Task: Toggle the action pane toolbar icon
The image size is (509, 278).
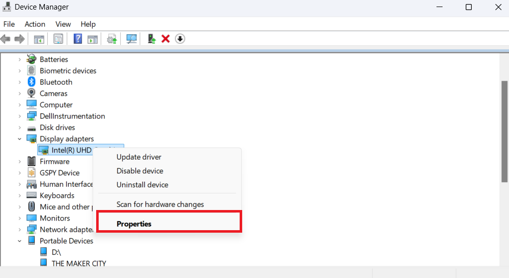Action: (93, 39)
